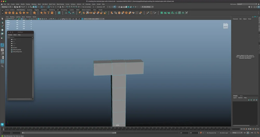This screenshot has width=260, height=137.
Task: Create a polygon torus from the shelf
Action: (20, 13)
